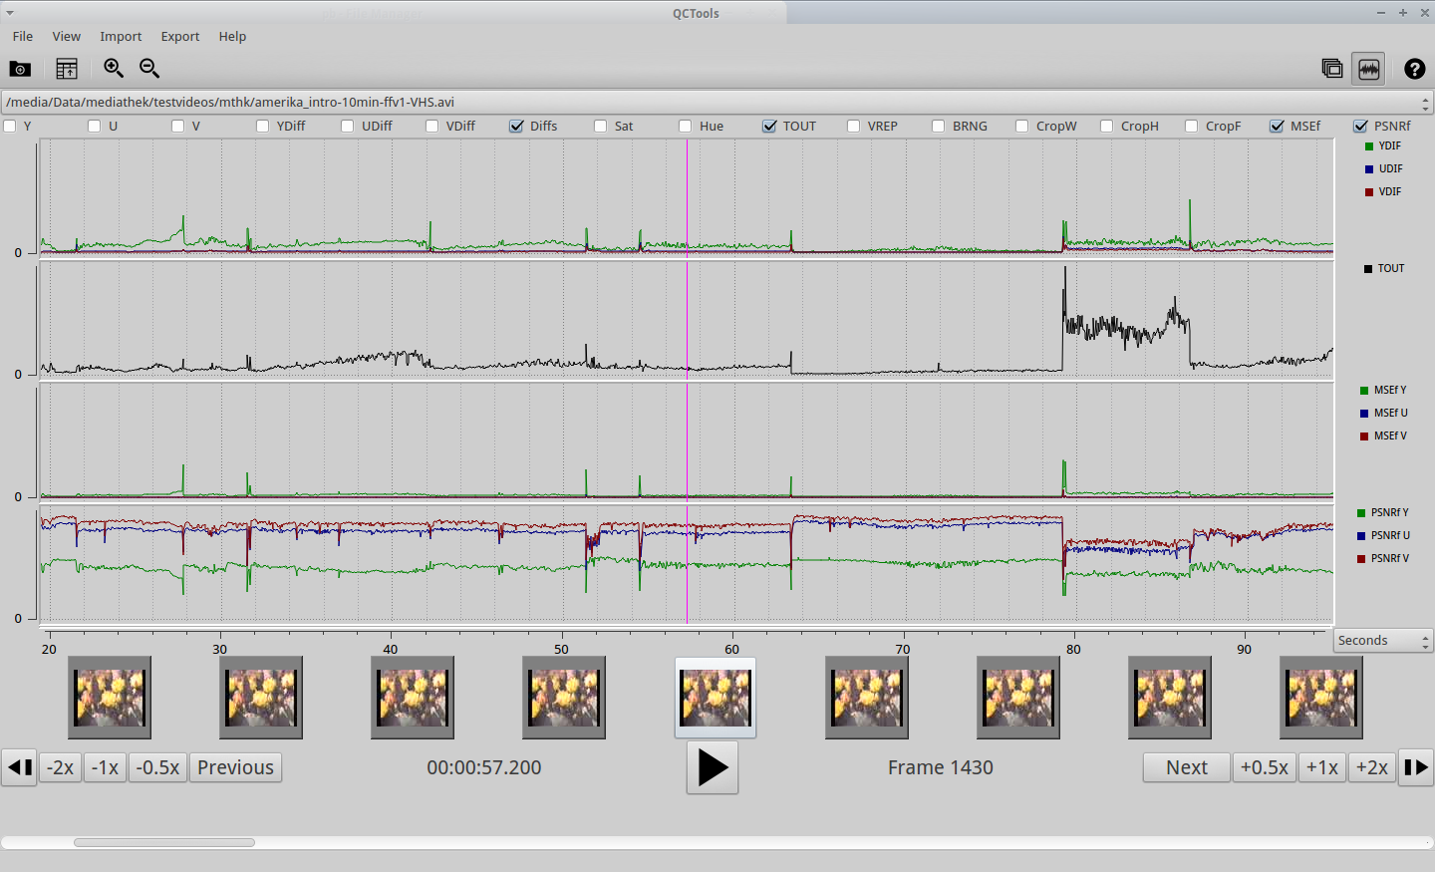The height and width of the screenshot is (872, 1435).
Task: Enable the Sat graph checkbox
Action: (x=601, y=127)
